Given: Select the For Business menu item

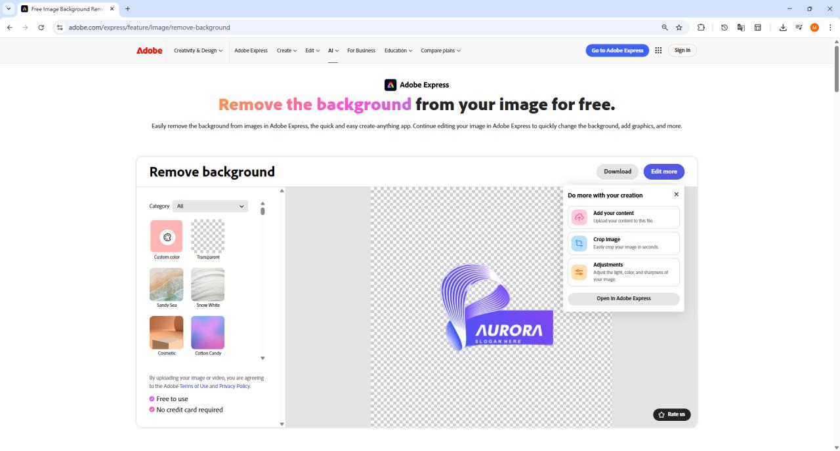Looking at the screenshot, I should (361, 50).
